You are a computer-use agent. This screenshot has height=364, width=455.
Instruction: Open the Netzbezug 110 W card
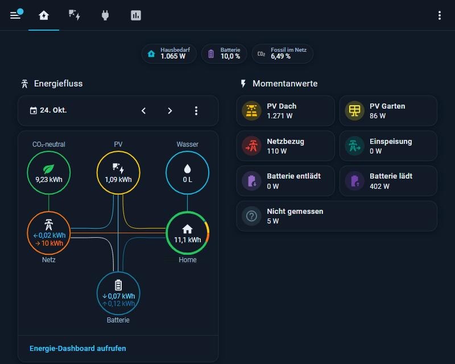tap(286, 146)
